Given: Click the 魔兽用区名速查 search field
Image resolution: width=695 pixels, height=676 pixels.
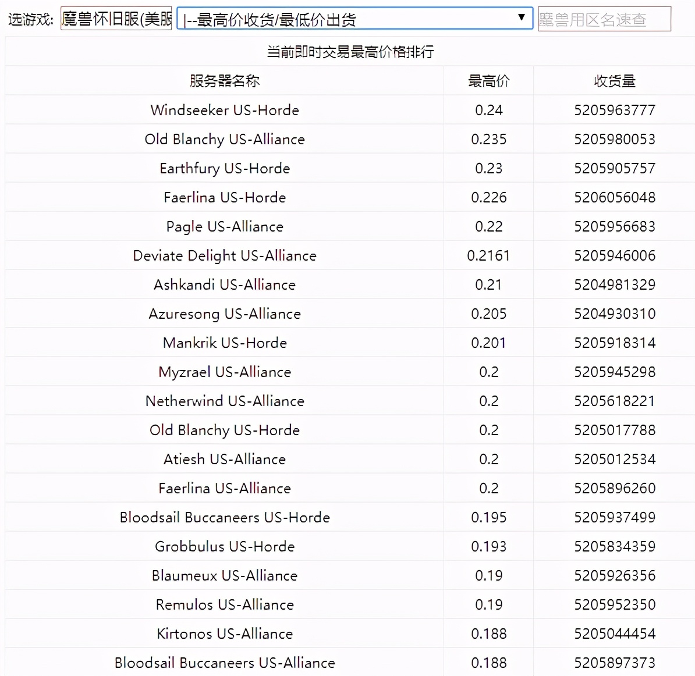Looking at the screenshot, I should pos(604,18).
